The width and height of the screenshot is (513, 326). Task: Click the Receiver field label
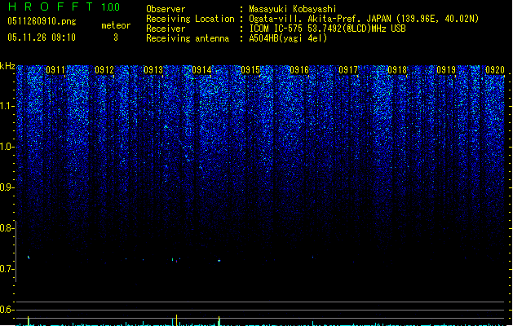[166, 29]
